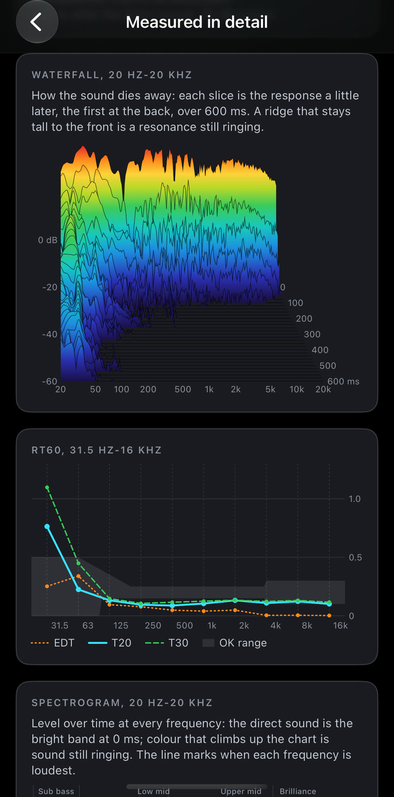The width and height of the screenshot is (394, 797).
Task: Select the 'WATERFALL, 20 HZ-20 KHZ' heading
Action: point(112,75)
